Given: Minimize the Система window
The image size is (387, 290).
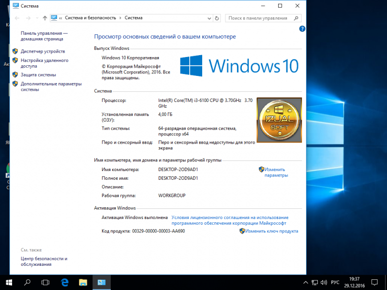Looking at the screenshot, I should tap(263, 6).
